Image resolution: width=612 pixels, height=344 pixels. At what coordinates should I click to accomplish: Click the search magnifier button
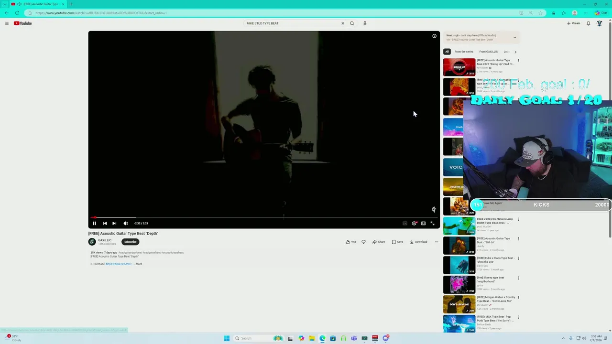pos(352,23)
